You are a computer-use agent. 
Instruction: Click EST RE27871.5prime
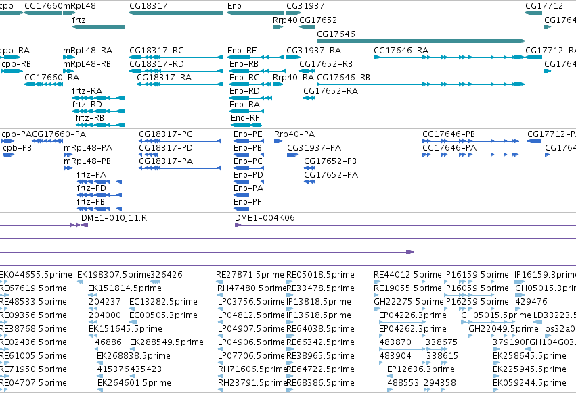tap(250, 275)
